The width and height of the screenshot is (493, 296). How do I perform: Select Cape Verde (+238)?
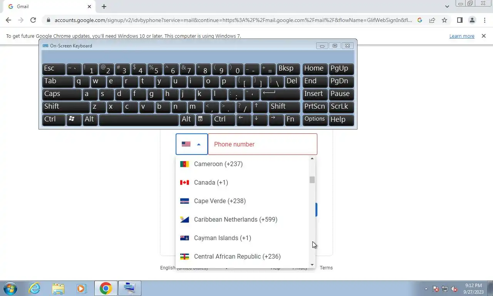point(243,201)
